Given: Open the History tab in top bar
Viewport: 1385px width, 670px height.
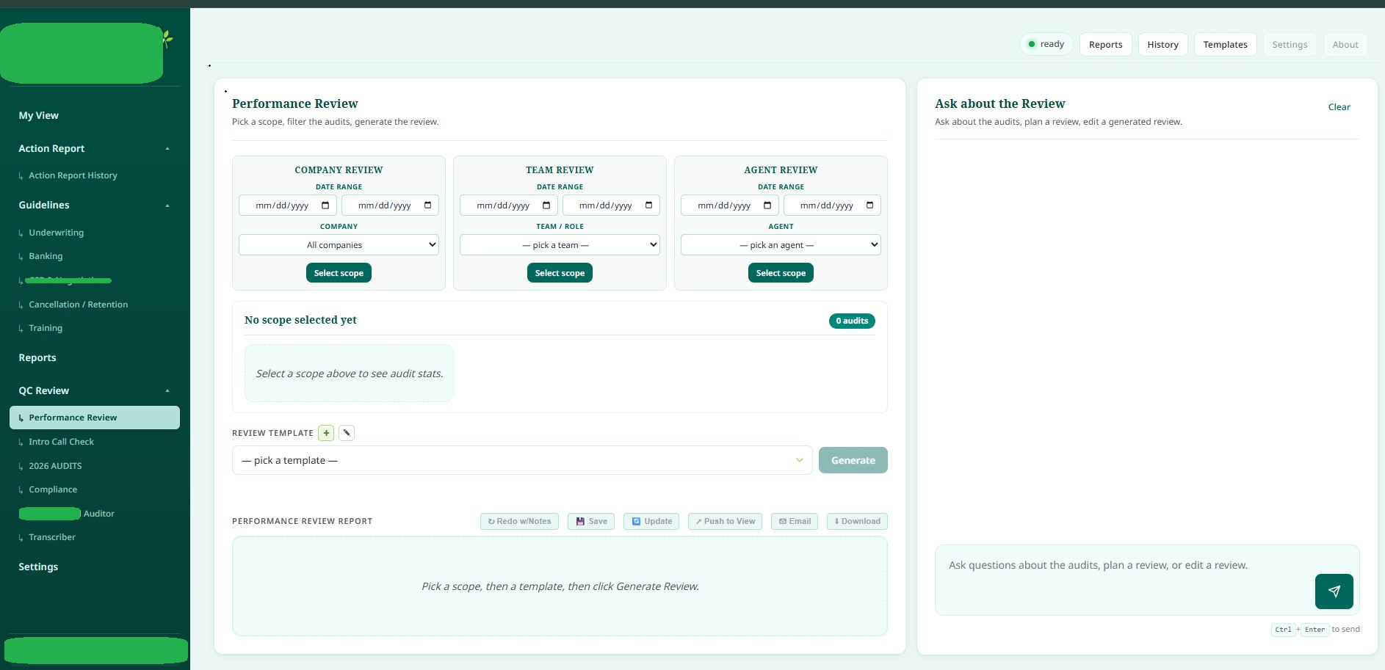Looking at the screenshot, I should (x=1162, y=44).
